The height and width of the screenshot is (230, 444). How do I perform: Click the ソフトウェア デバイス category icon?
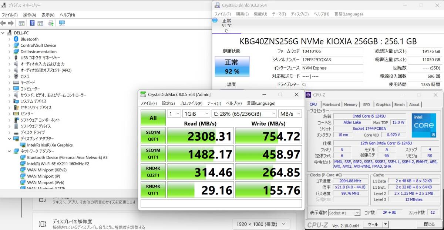[16, 126]
